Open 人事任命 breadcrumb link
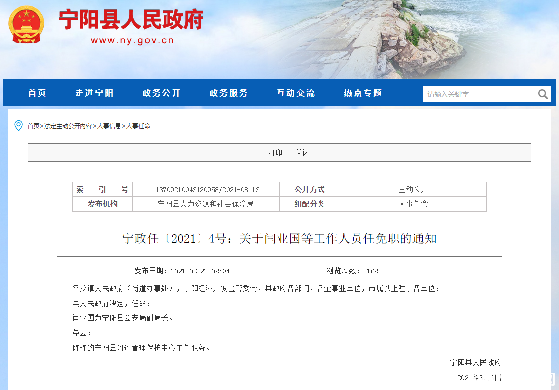 click(138, 126)
